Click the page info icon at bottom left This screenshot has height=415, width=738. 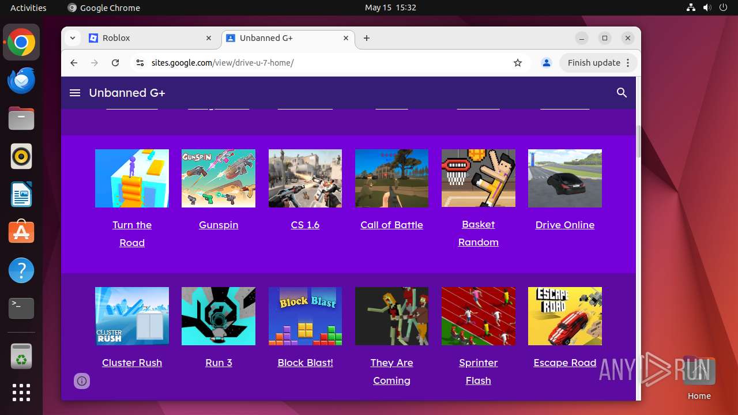tap(82, 381)
